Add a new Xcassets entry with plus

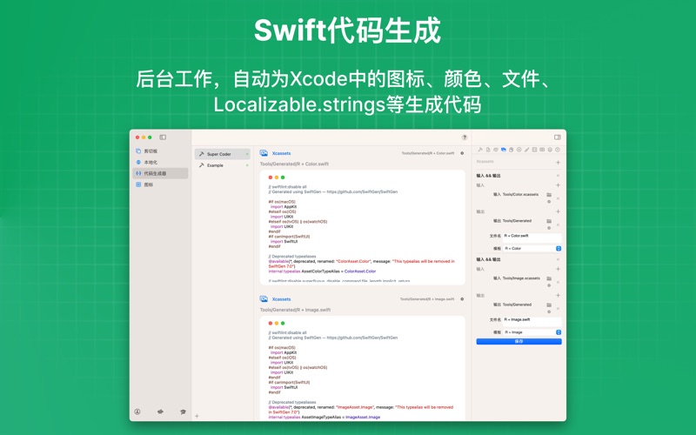pos(558,162)
